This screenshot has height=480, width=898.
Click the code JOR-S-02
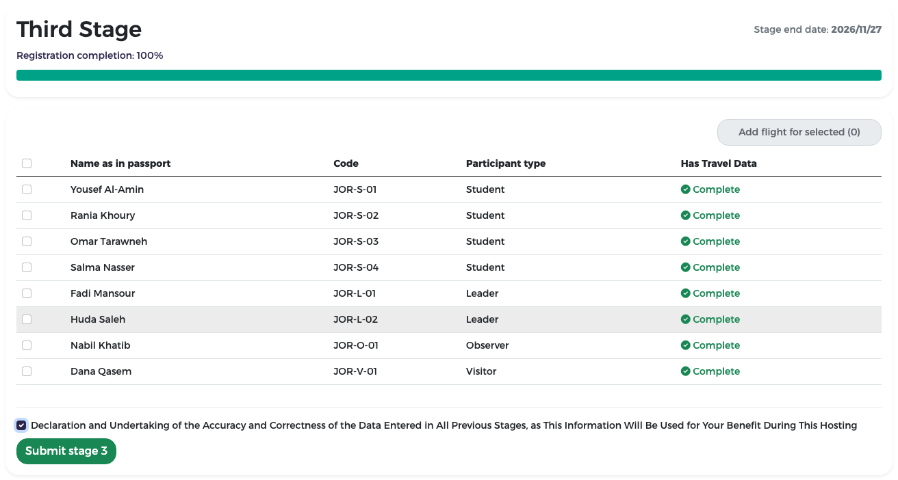pos(356,215)
